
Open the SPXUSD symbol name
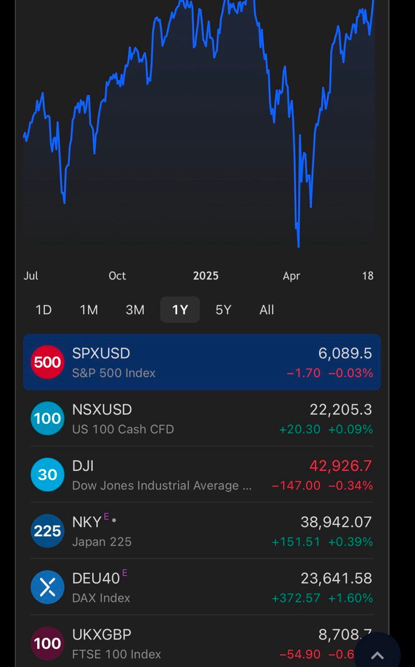click(101, 353)
